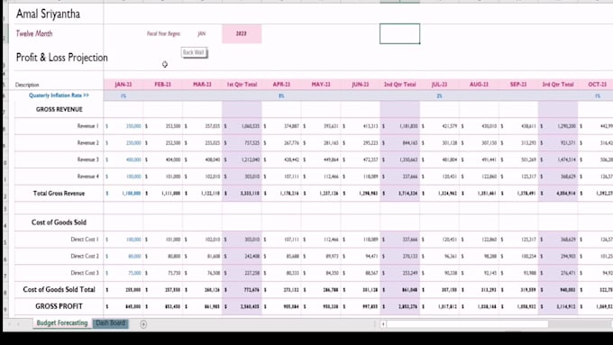
Task: Select Total Gross Revenue cell in 2nd Qtr Total
Action: (x=399, y=194)
